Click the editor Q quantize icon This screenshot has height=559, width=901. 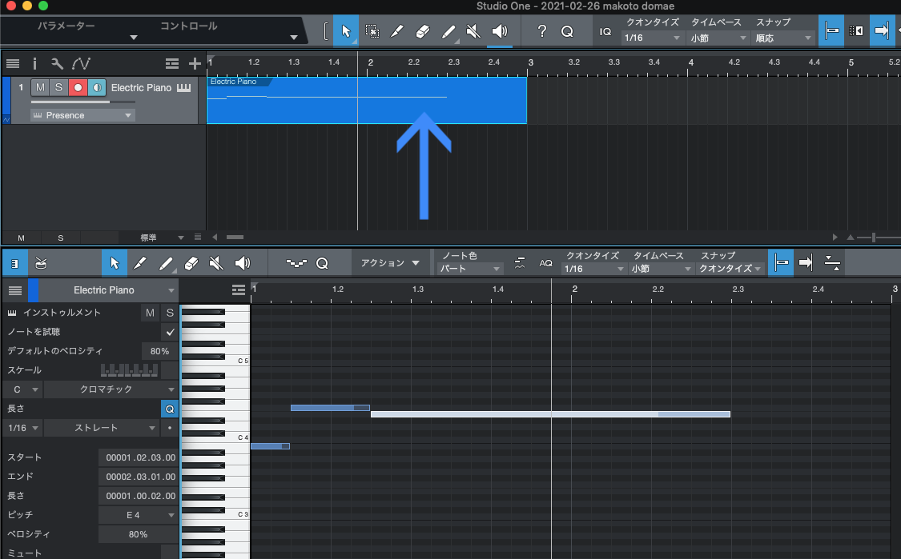pos(323,263)
